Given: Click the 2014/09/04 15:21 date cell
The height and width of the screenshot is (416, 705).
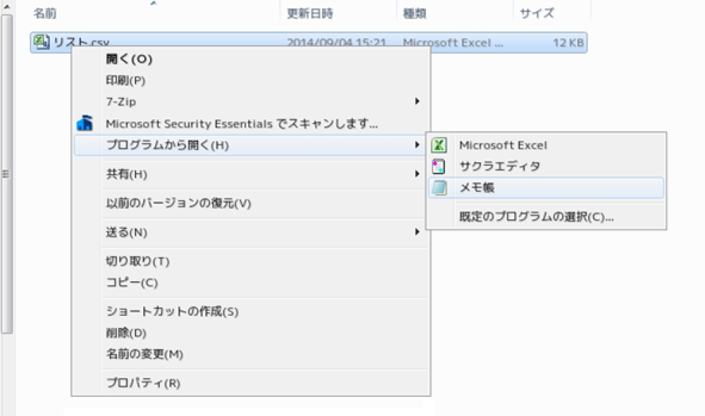Looking at the screenshot, I should (x=336, y=43).
